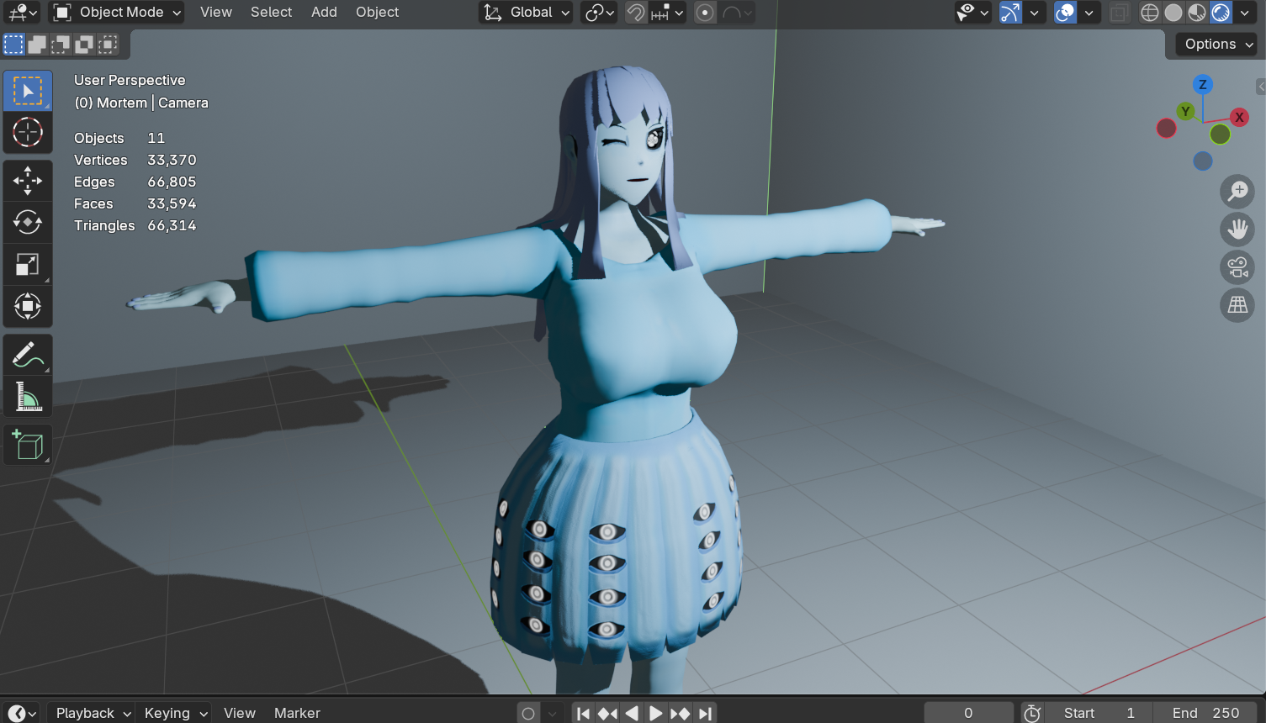The width and height of the screenshot is (1266, 723).
Task: Jump to next keyframe
Action: pyautogui.click(x=681, y=713)
